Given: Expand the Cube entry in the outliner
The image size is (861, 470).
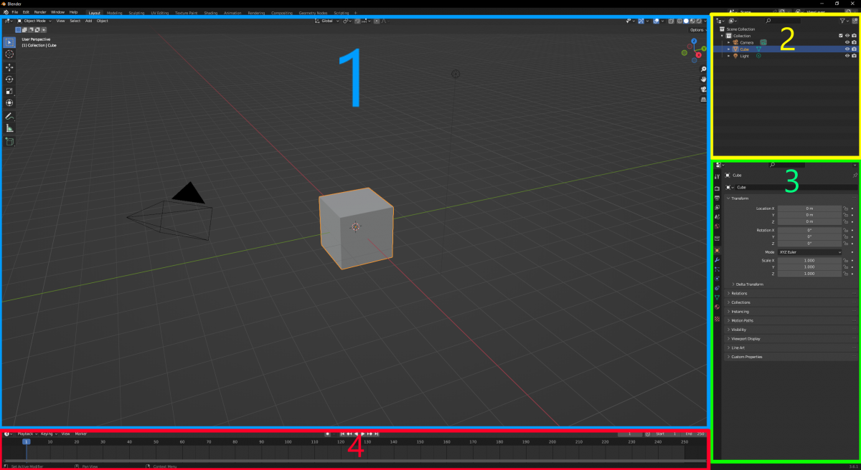Looking at the screenshot, I should pos(728,49).
